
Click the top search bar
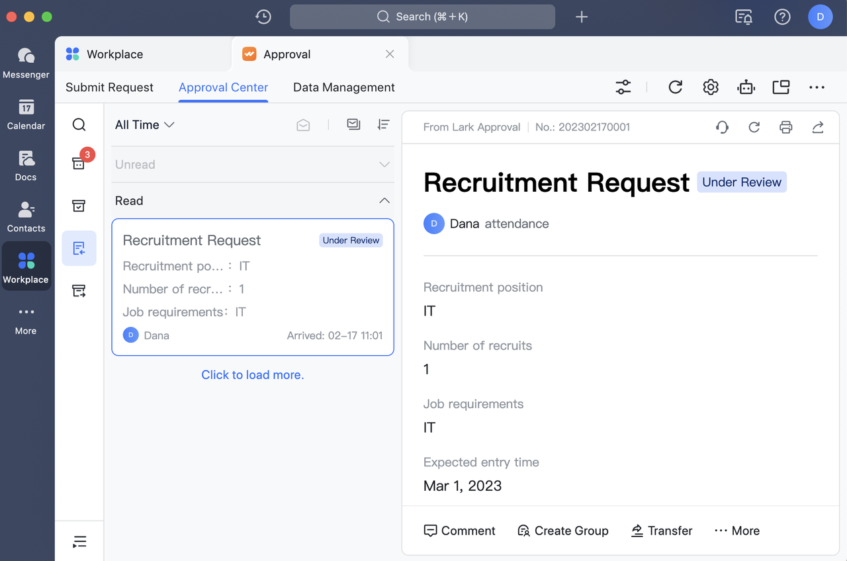pyautogui.click(x=422, y=17)
